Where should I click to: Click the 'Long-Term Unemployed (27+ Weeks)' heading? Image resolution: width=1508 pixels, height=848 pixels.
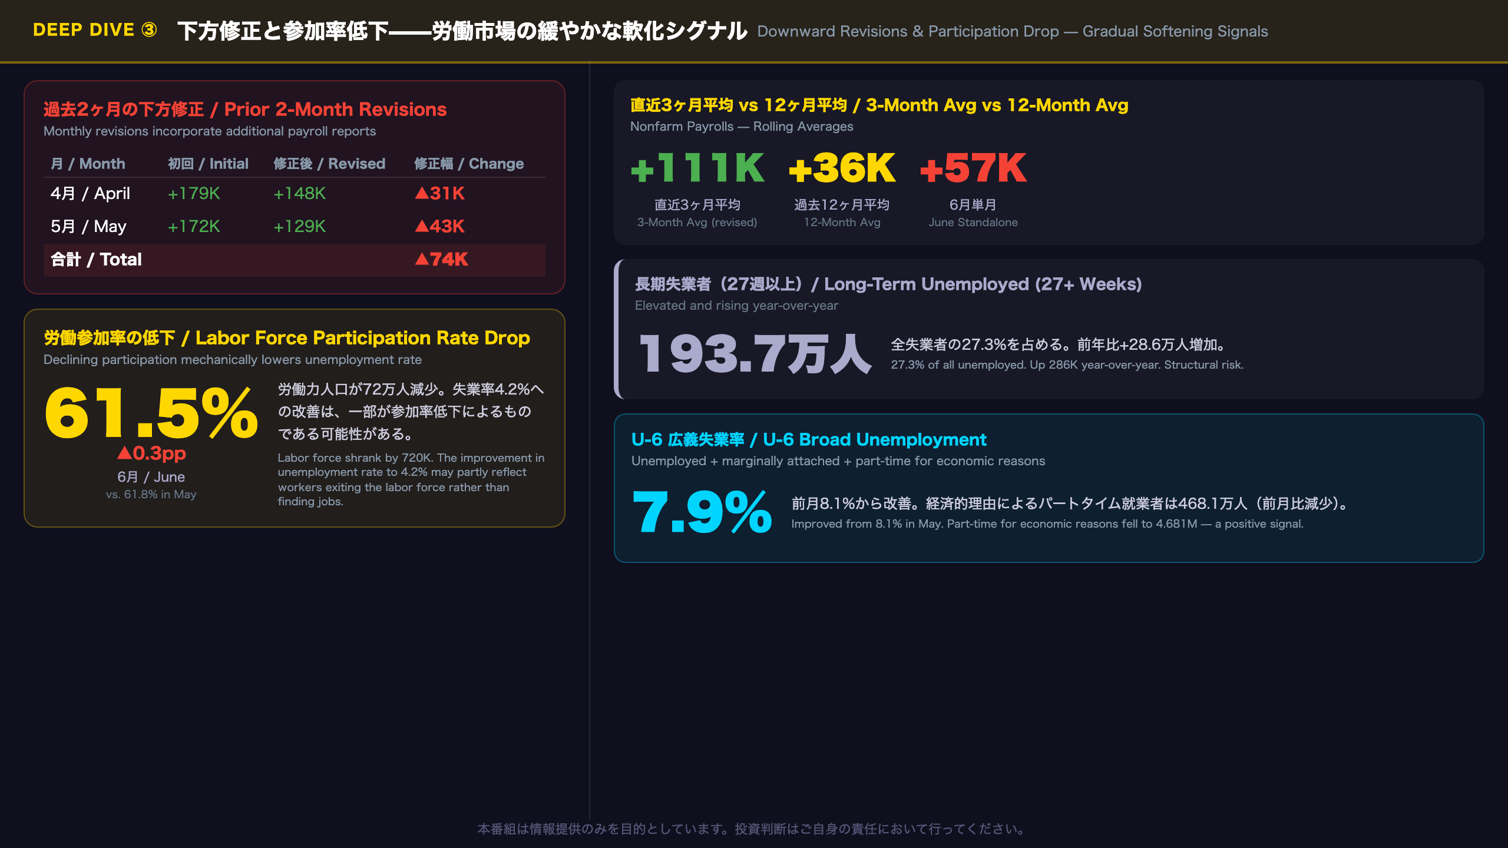[888, 284]
